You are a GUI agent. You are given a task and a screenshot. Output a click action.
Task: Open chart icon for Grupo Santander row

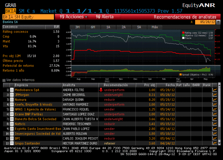click(x=214, y=143)
